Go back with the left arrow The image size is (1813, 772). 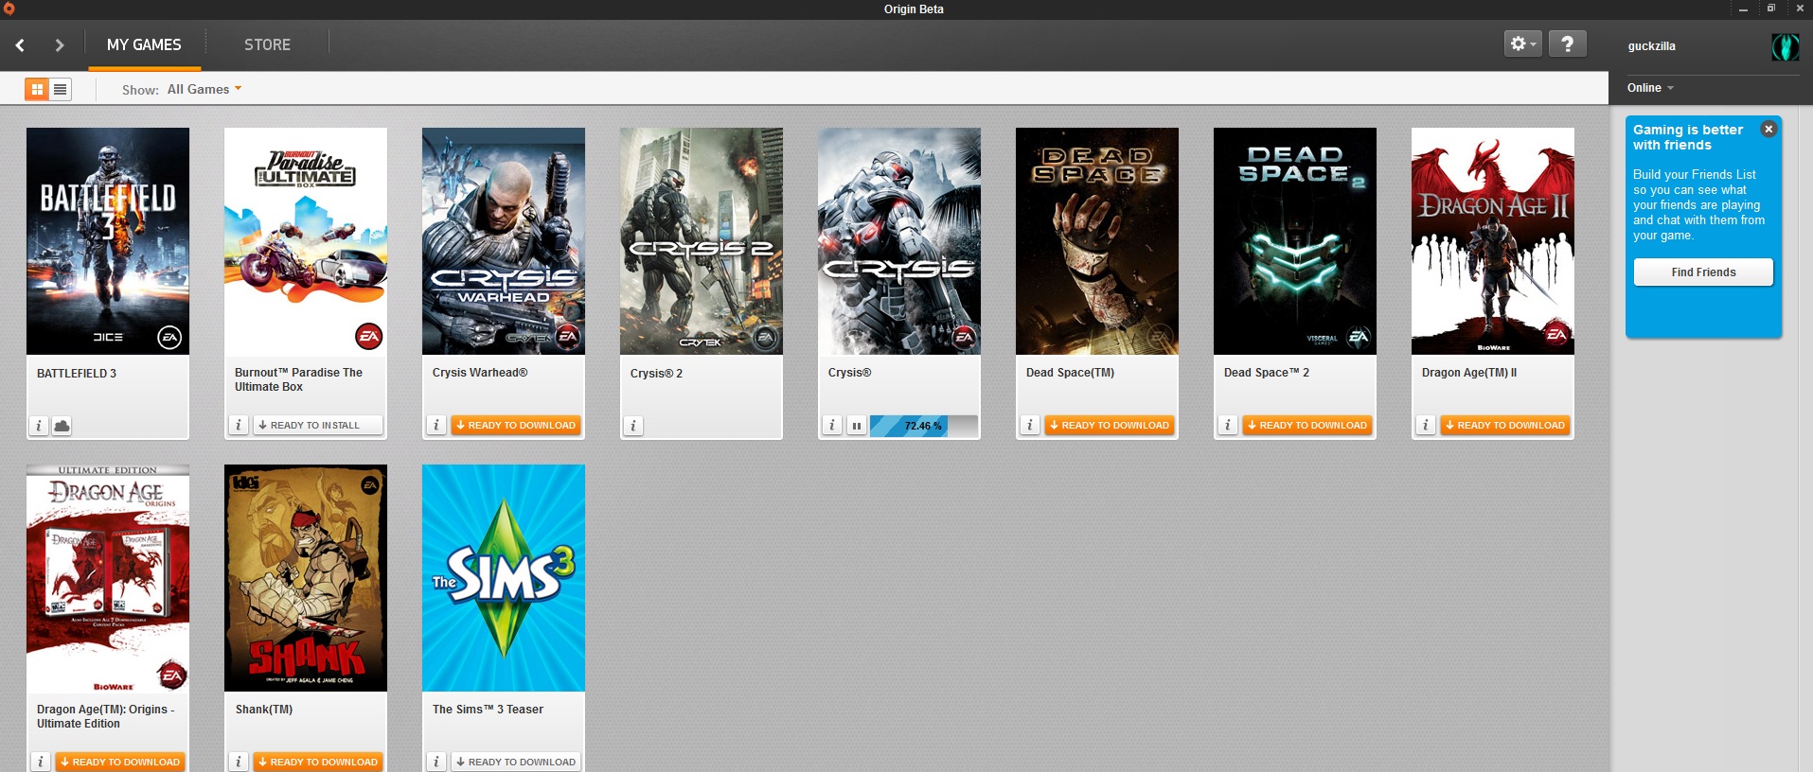20,44
